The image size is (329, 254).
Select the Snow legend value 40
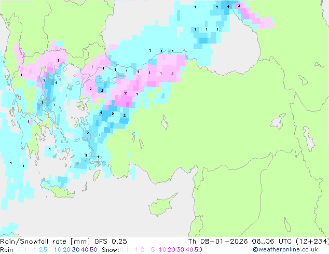click(189, 250)
